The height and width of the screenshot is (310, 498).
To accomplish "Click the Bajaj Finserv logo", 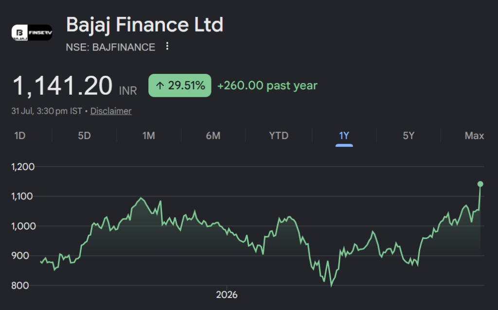I will point(32,33).
